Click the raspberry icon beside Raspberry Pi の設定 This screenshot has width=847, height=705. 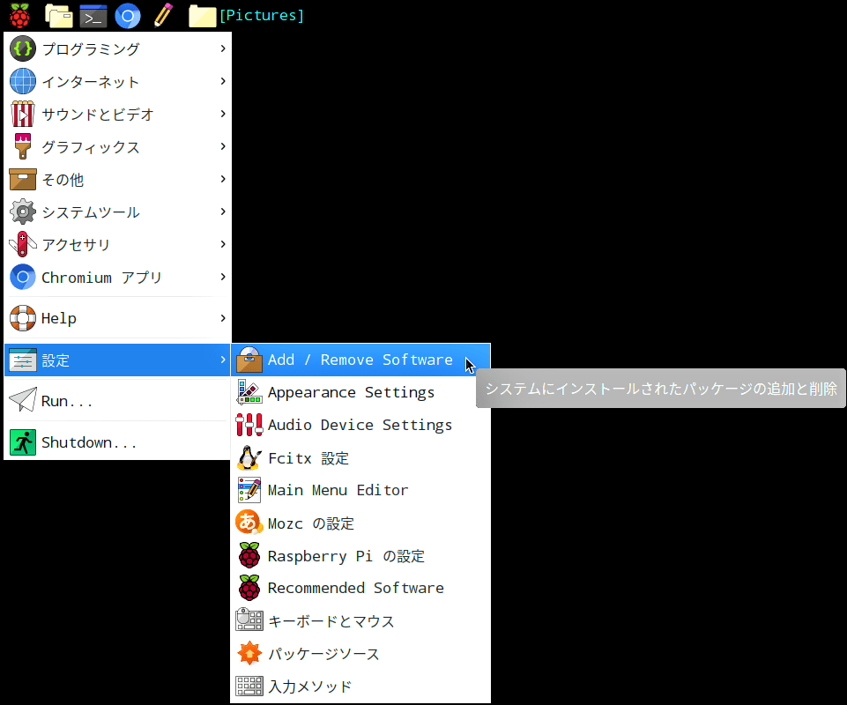click(x=249, y=555)
